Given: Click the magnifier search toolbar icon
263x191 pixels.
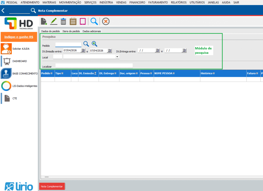Looking at the screenshot, I should pyautogui.click(x=94, y=21).
